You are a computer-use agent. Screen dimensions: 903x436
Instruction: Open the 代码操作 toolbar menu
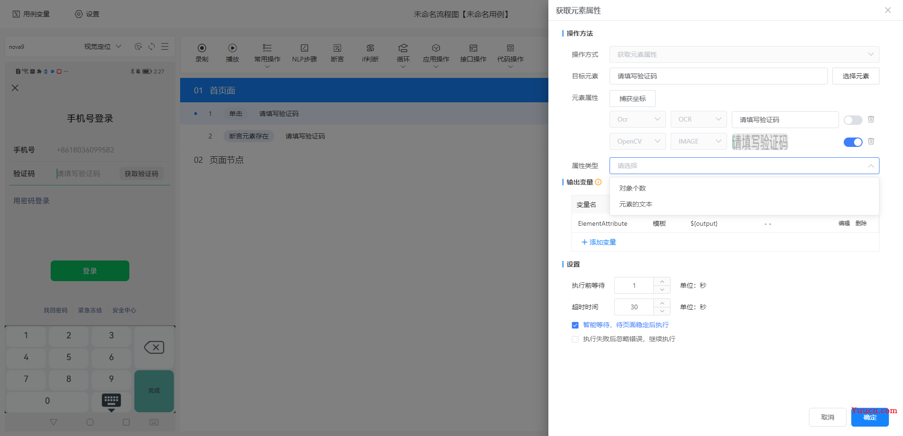tap(510, 55)
